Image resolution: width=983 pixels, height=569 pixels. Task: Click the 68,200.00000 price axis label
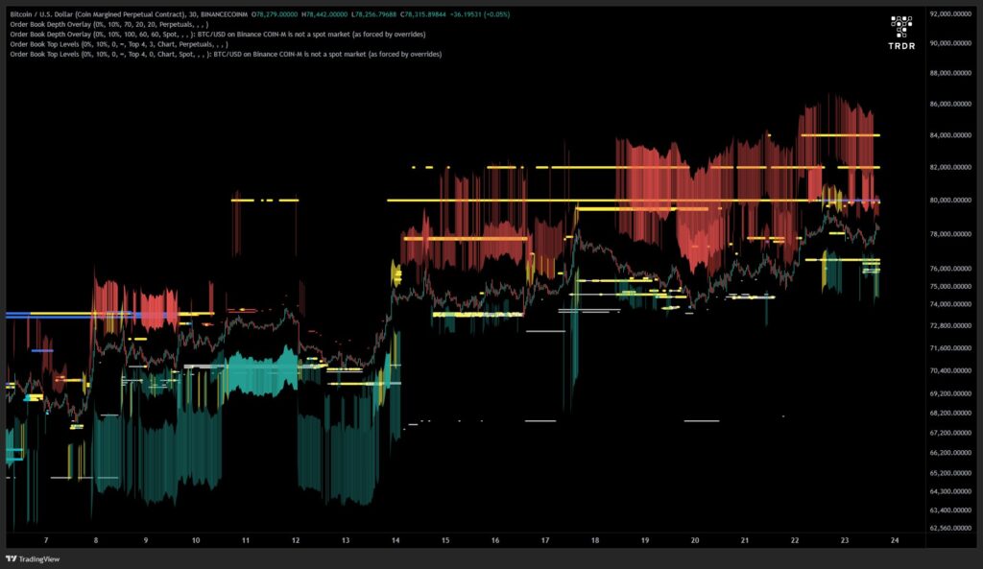951,414
